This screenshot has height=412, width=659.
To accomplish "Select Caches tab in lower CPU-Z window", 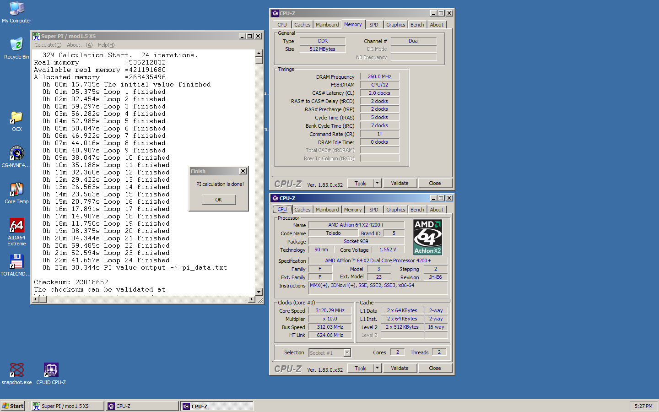I will point(302,210).
